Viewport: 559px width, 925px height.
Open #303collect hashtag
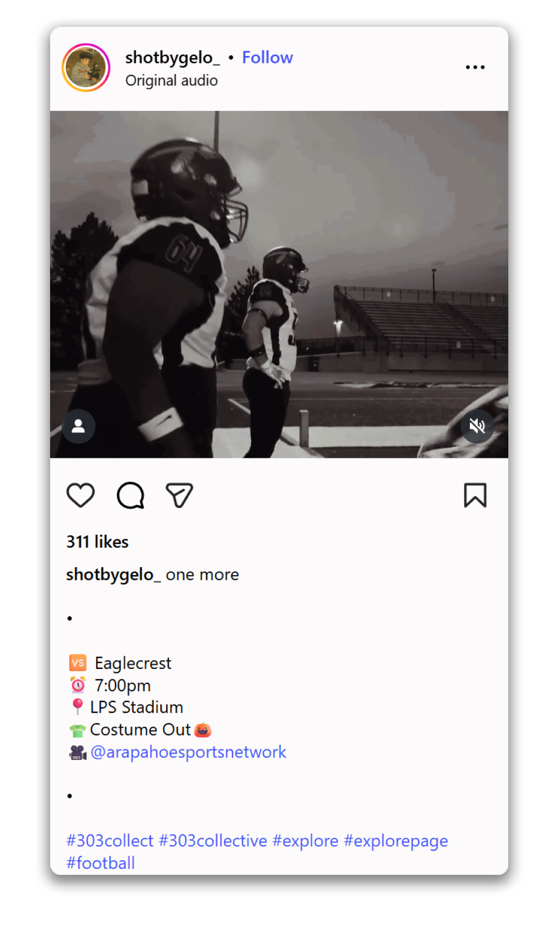[110, 840]
